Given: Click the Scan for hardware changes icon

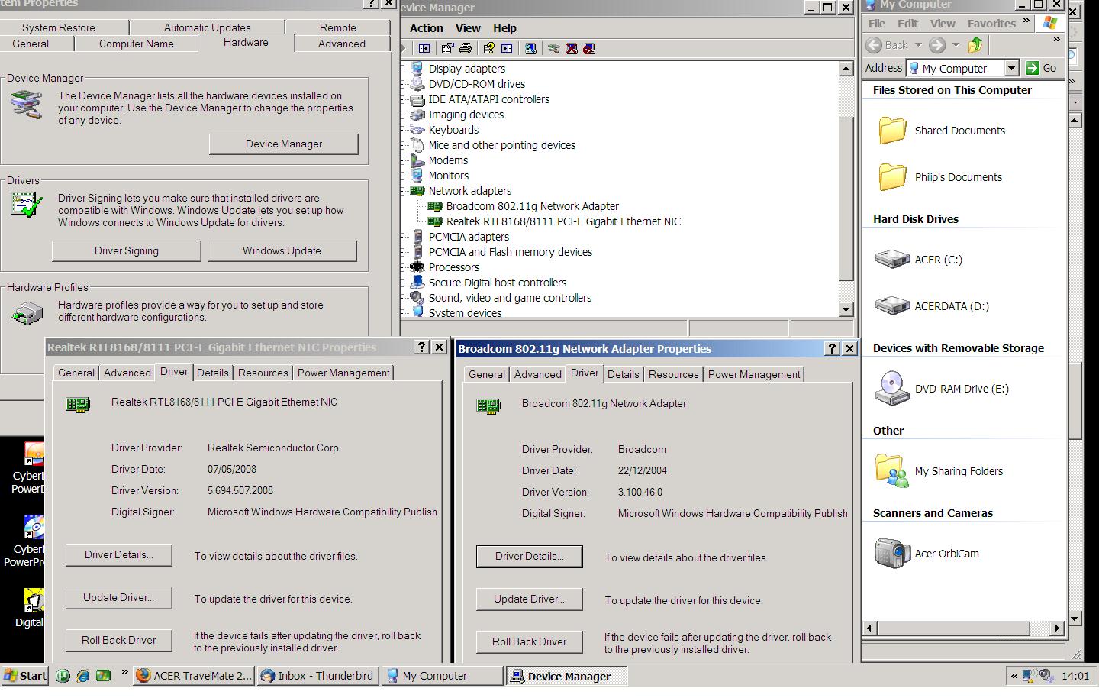Looking at the screenshot, I should [530, 48].
